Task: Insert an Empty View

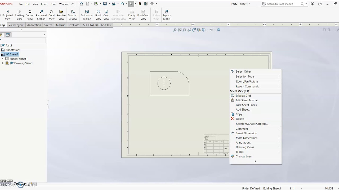Action: coord(132,15)
